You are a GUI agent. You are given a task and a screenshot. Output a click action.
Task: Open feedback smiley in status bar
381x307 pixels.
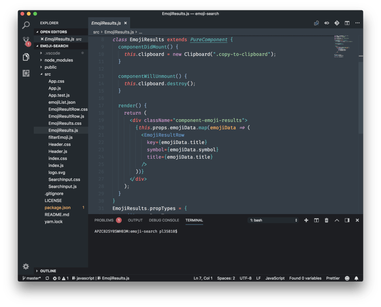pos(347,278)
